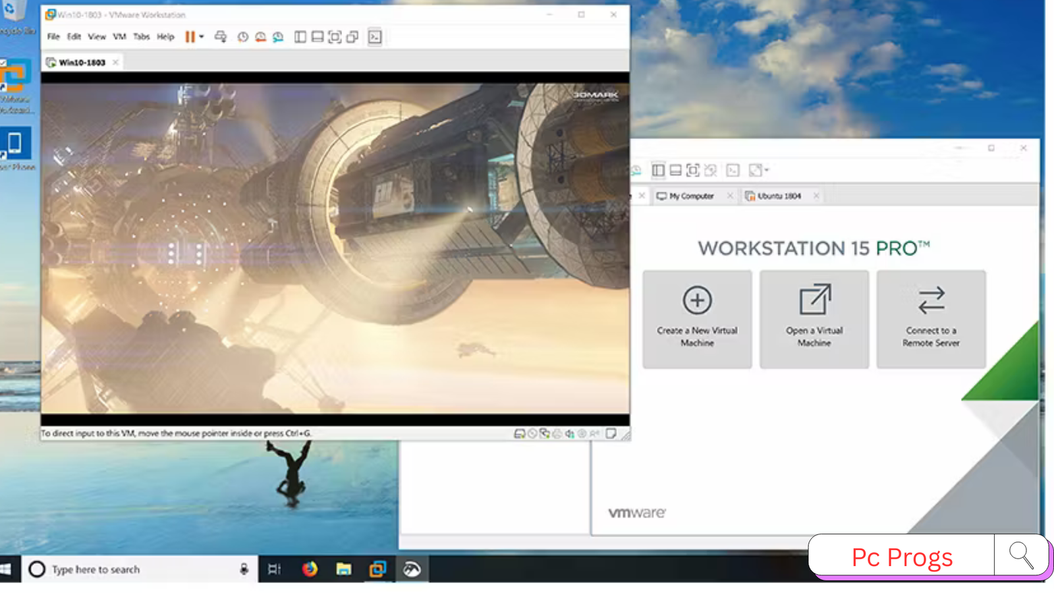
Task: Click the message log icon in status bar
Action: coord(611,434)
